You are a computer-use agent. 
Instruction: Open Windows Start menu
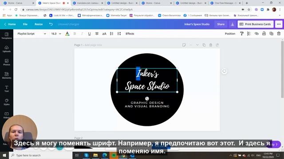4,155
